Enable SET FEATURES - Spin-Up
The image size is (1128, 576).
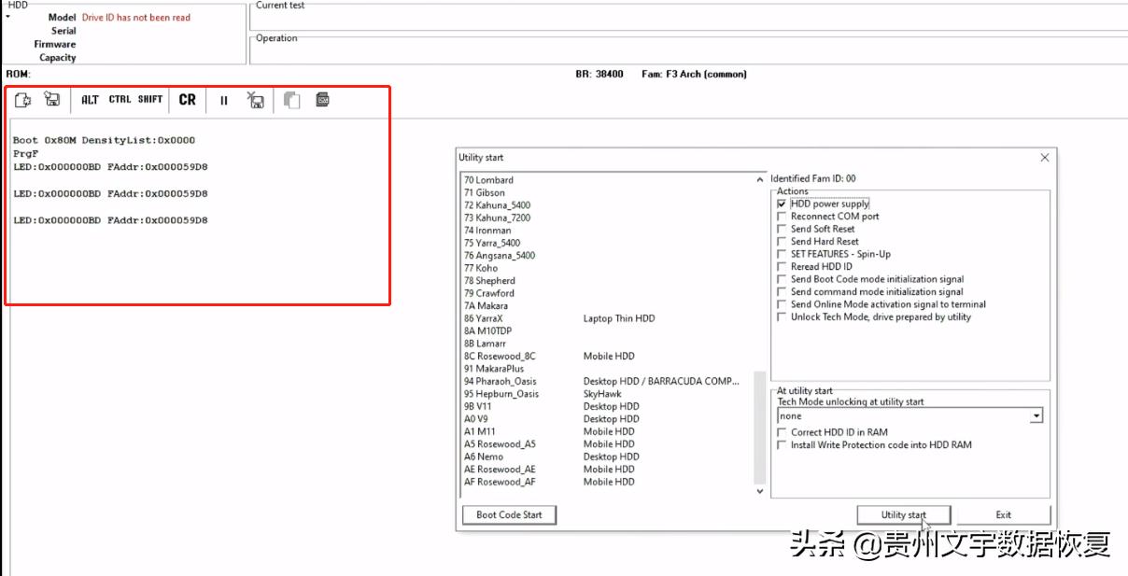pyautogui.click(x=782, y=254)
